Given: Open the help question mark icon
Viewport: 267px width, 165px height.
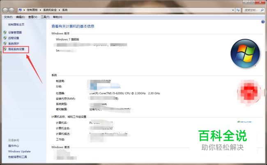Looking at the screenshot, I should [263, 22].
